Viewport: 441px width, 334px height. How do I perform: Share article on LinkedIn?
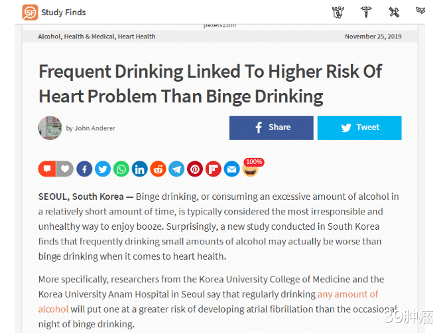(x=139, y=169)
